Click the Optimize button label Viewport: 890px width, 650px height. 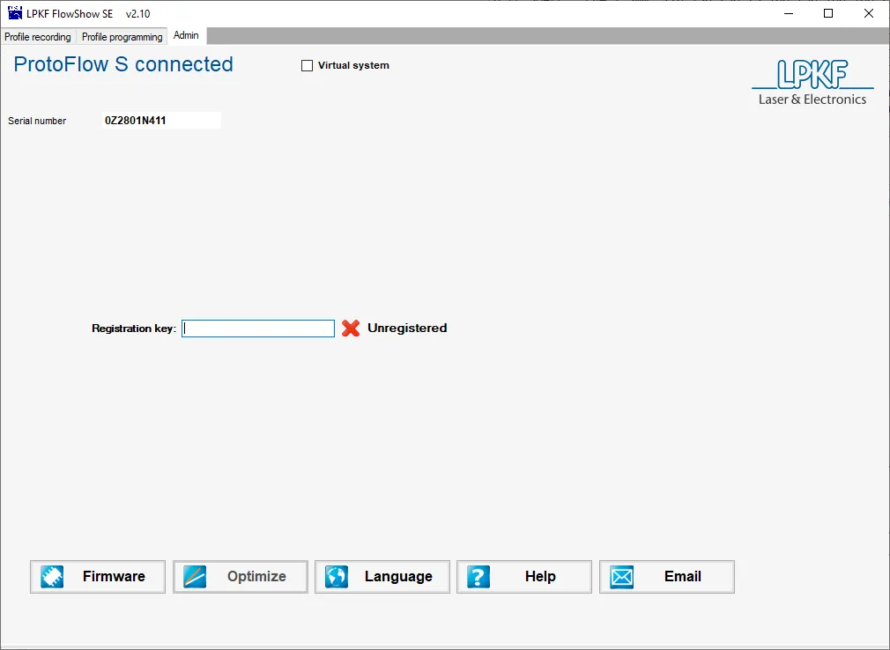point(256,576)
